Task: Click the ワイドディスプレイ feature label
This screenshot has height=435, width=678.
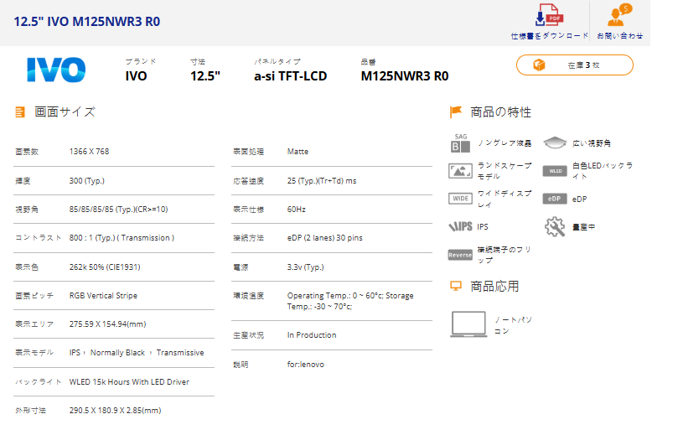Action: coord(505,199)
